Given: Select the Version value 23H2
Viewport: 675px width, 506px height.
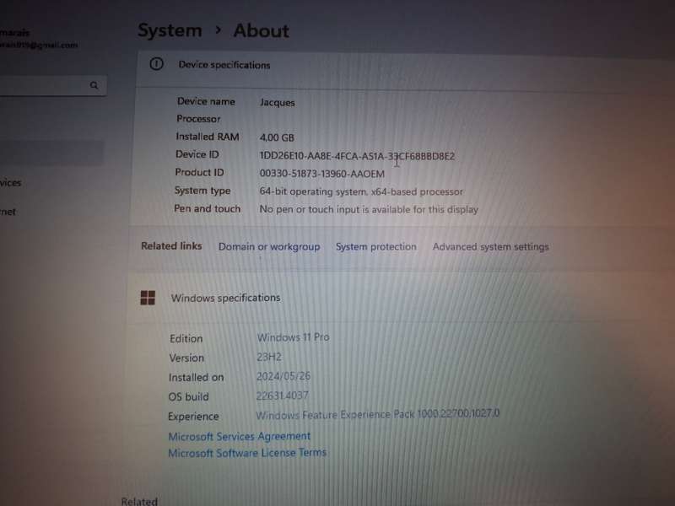Looking at the screenshot, I should [x=269, y=357].
